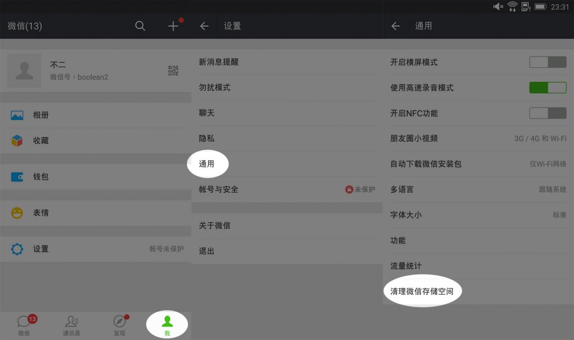The height and width of the screenshot is (340, 574).
Task: Open the 相册 album icon
Action: tap(17, 115)
